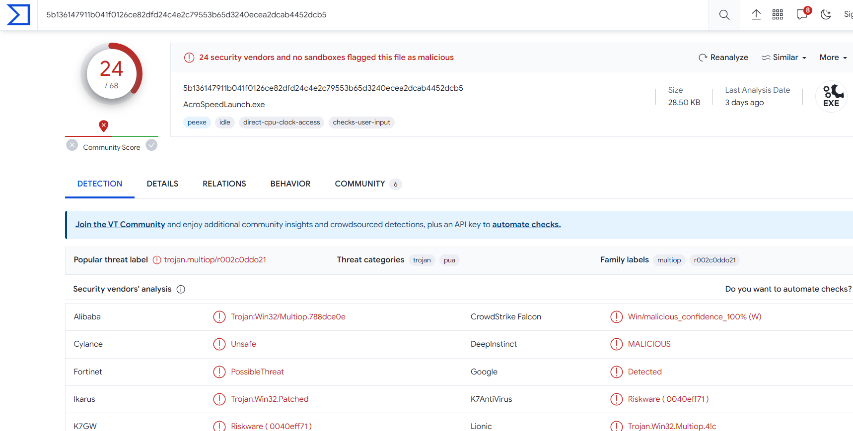Click the CrowdStrike Falcon detection warning icon
Screen dimensions: 853x431
(617, 317)
